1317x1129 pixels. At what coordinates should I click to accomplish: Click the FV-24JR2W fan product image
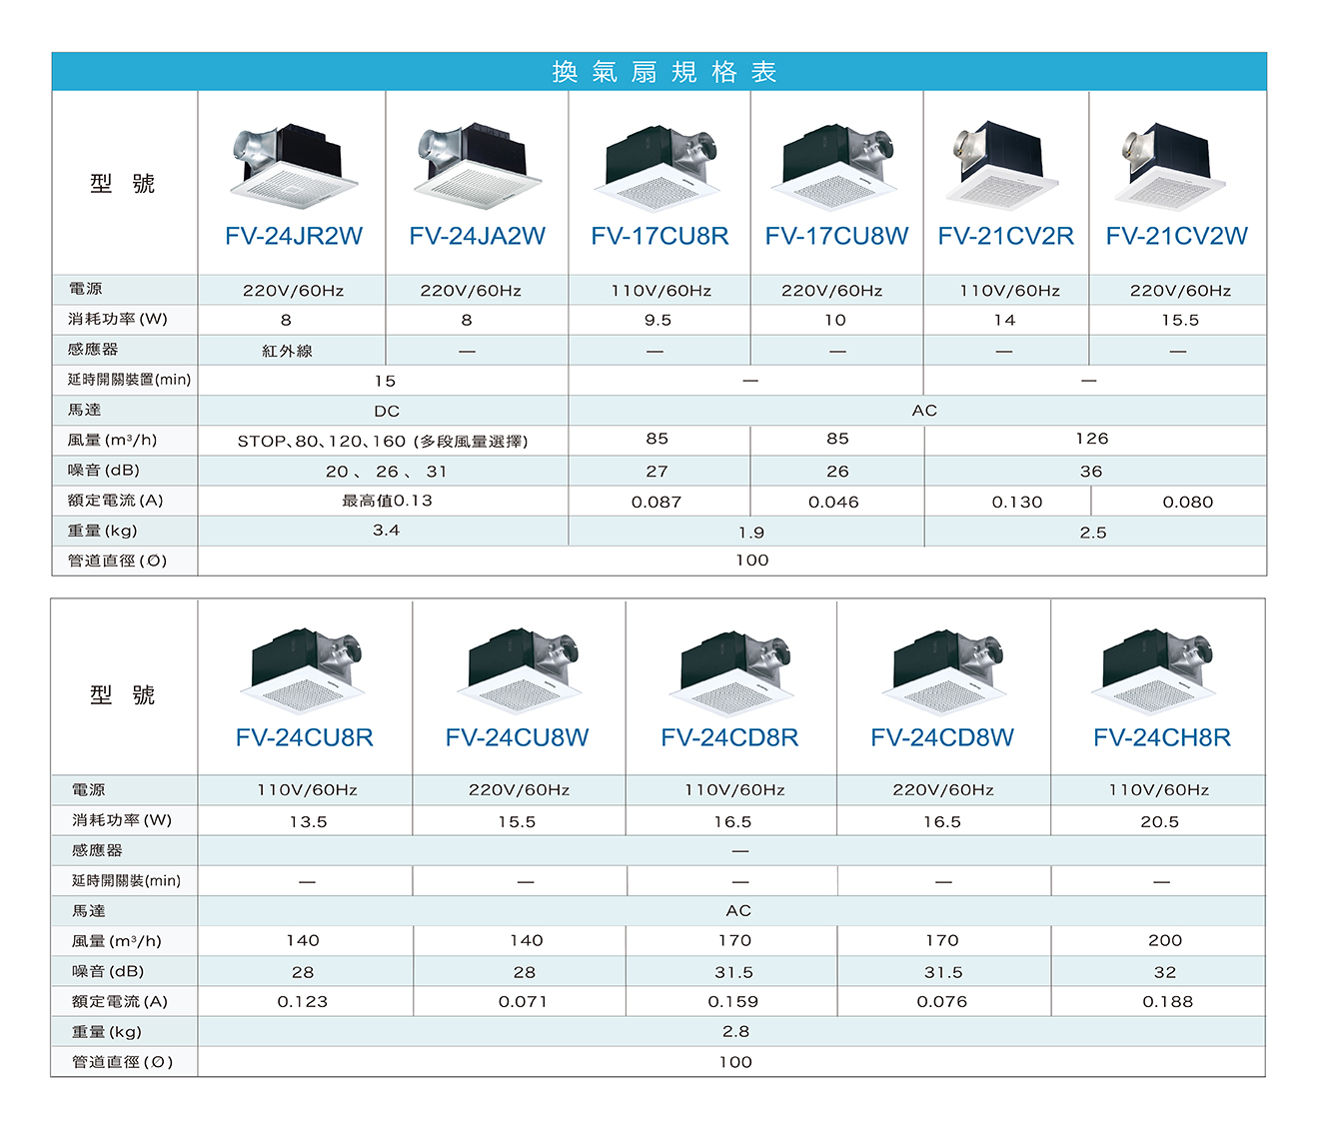click(293, 166)
